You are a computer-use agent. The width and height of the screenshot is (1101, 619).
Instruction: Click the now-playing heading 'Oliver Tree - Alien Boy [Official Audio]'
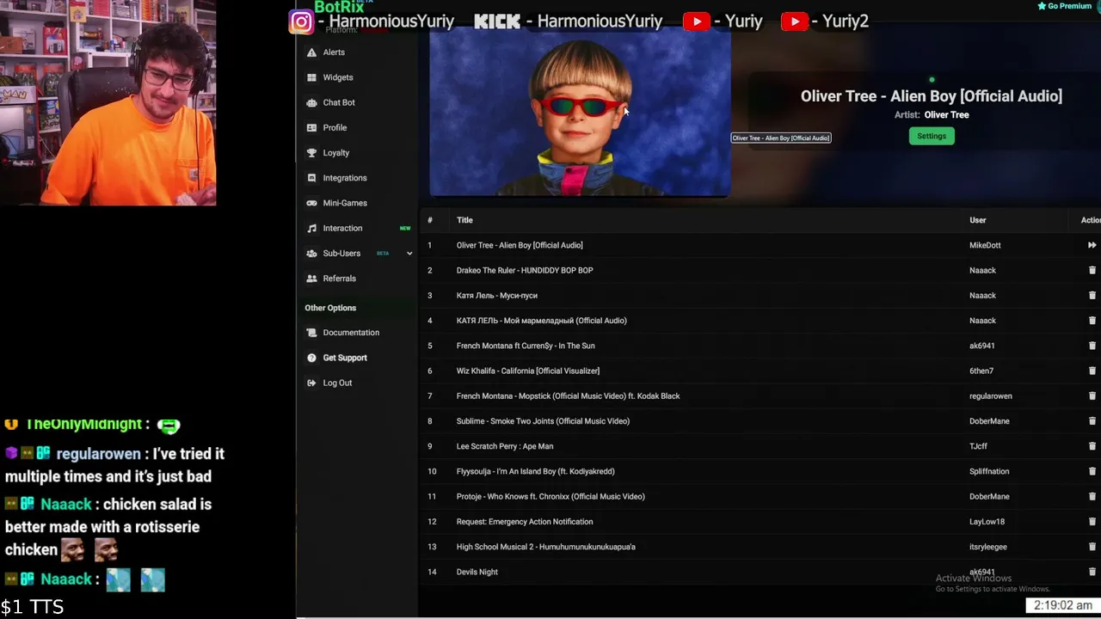click(x=932, y=96)
